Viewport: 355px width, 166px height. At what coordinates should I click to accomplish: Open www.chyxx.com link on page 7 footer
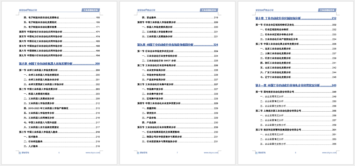211,153
